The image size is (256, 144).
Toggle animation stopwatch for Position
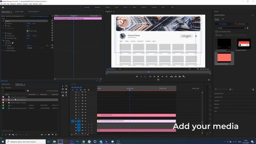tap(6, 24)
